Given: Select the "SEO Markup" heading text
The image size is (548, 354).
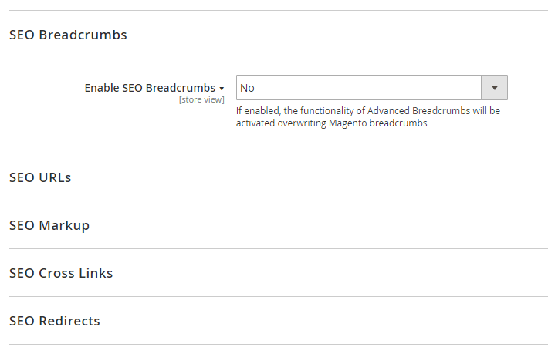Looking at the screenshot, I should (x=49, y=225).
